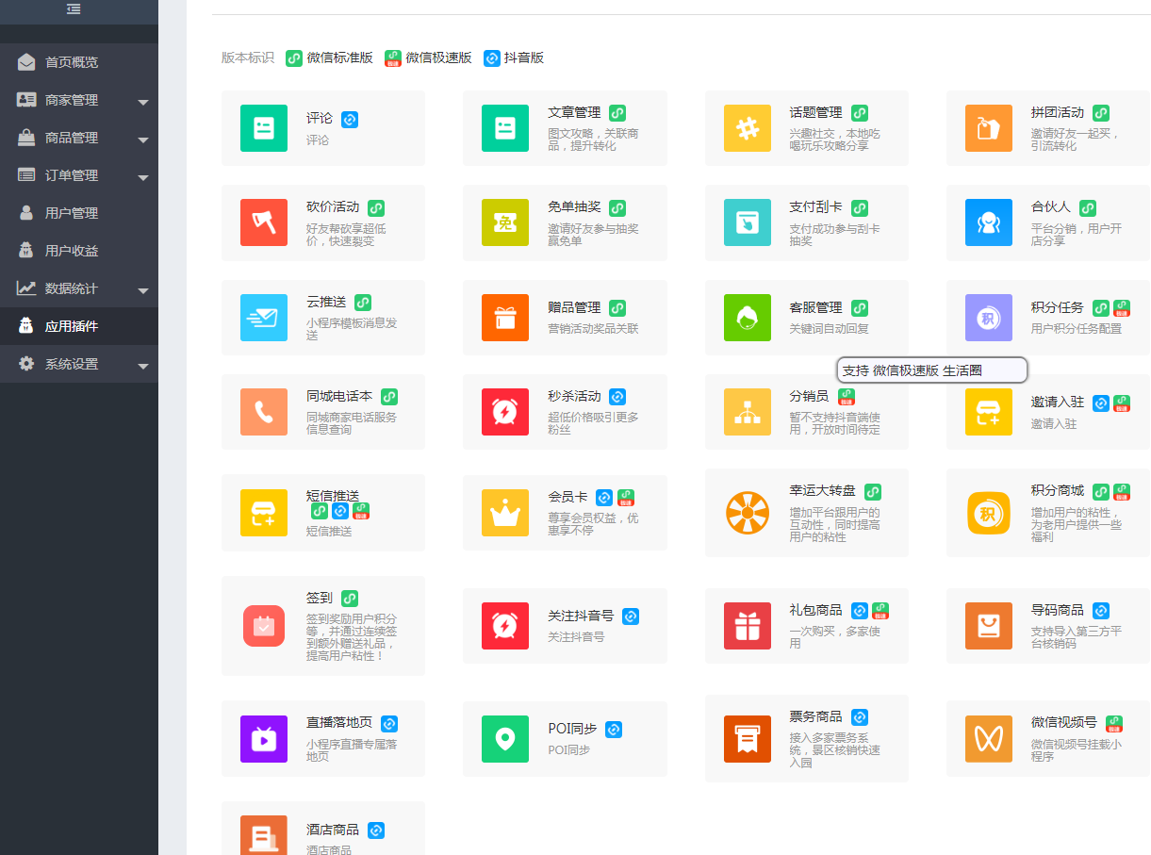Click the 系统设置 gear icon
The image size is (1151, 855).
coord(26,364)
